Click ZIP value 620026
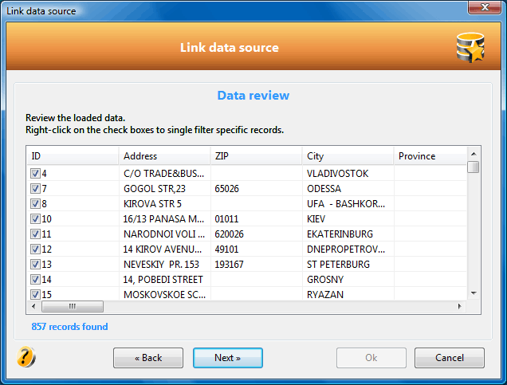 [x=230, y=234]
